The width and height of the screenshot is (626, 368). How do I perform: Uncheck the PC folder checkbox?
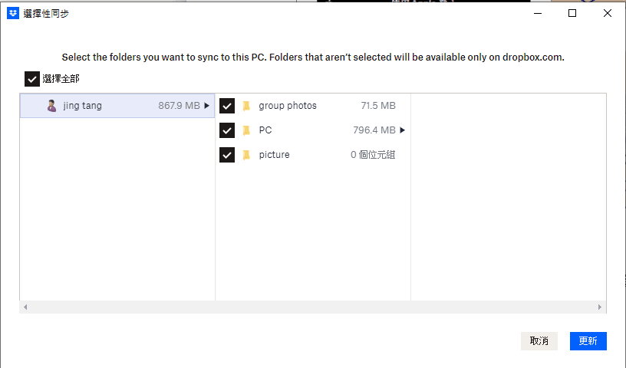227,130
